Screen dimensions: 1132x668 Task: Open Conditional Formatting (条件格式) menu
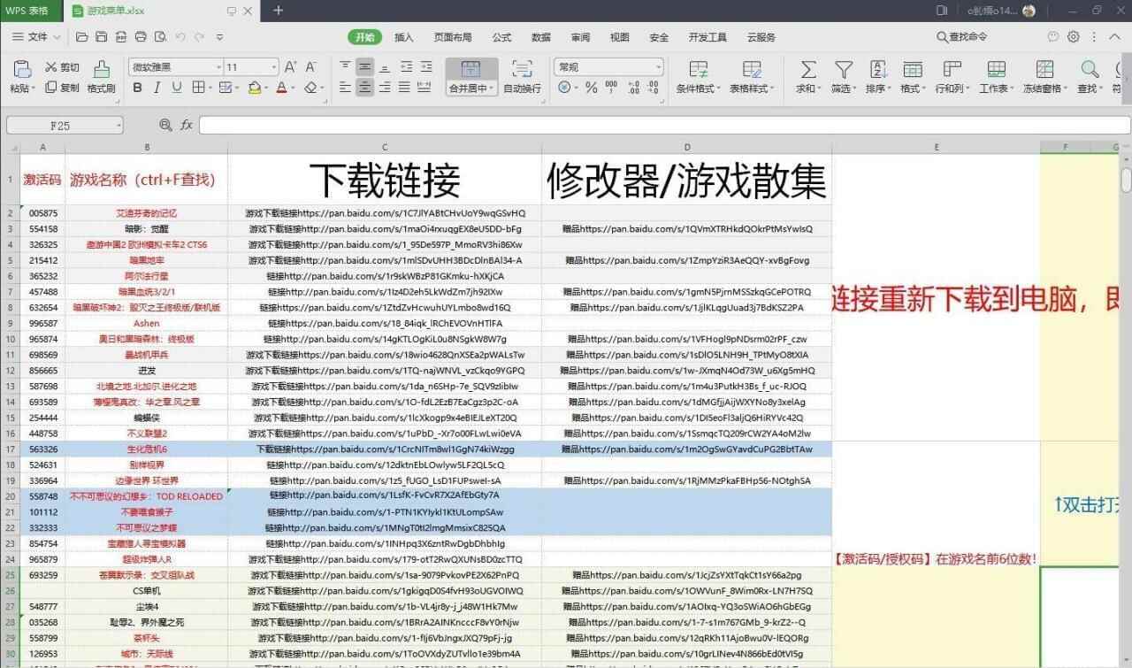tap(698, 77)
